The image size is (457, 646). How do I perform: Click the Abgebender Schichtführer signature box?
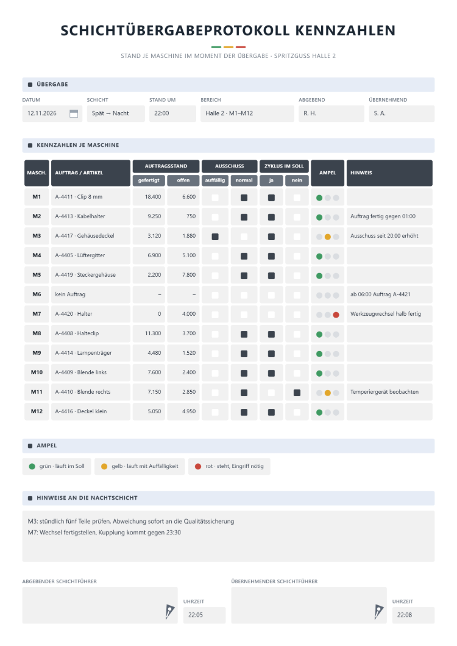point(100,605)
